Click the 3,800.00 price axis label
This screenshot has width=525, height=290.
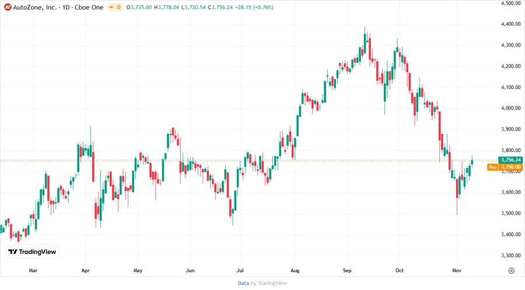(x=511, y=150)
